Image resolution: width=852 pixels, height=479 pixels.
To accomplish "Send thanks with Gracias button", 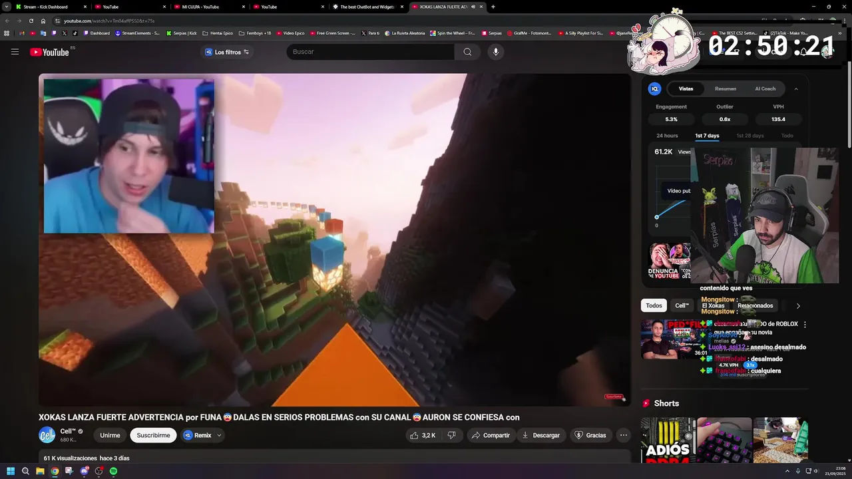I will (x=590, y=435).
